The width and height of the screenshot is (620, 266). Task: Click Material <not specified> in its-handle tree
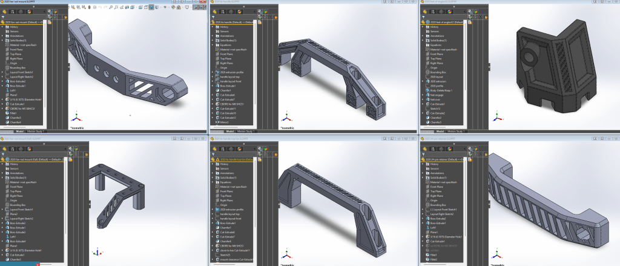[x=233, y=49]
